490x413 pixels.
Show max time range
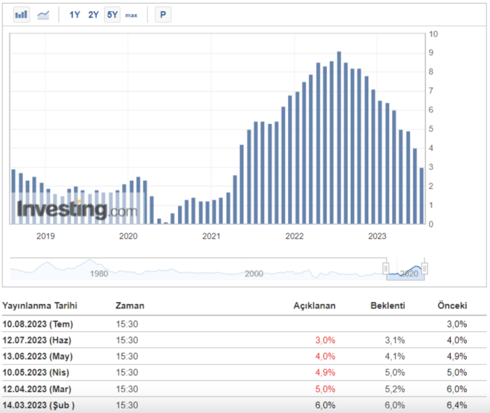132,15
